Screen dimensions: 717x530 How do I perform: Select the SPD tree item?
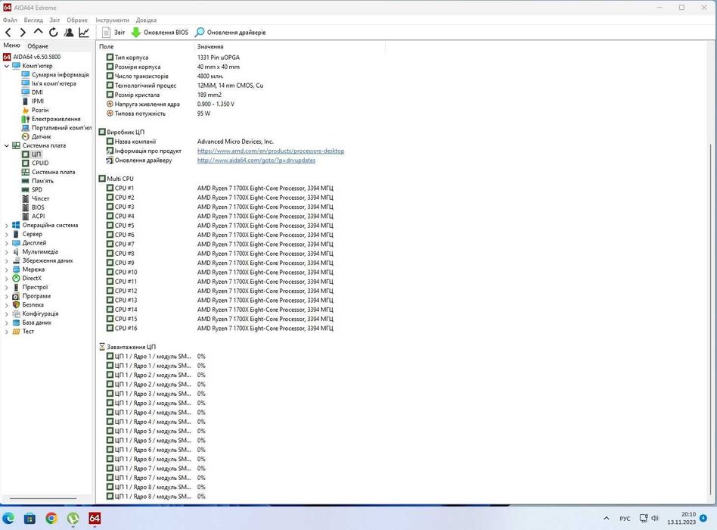coord(36,189)
